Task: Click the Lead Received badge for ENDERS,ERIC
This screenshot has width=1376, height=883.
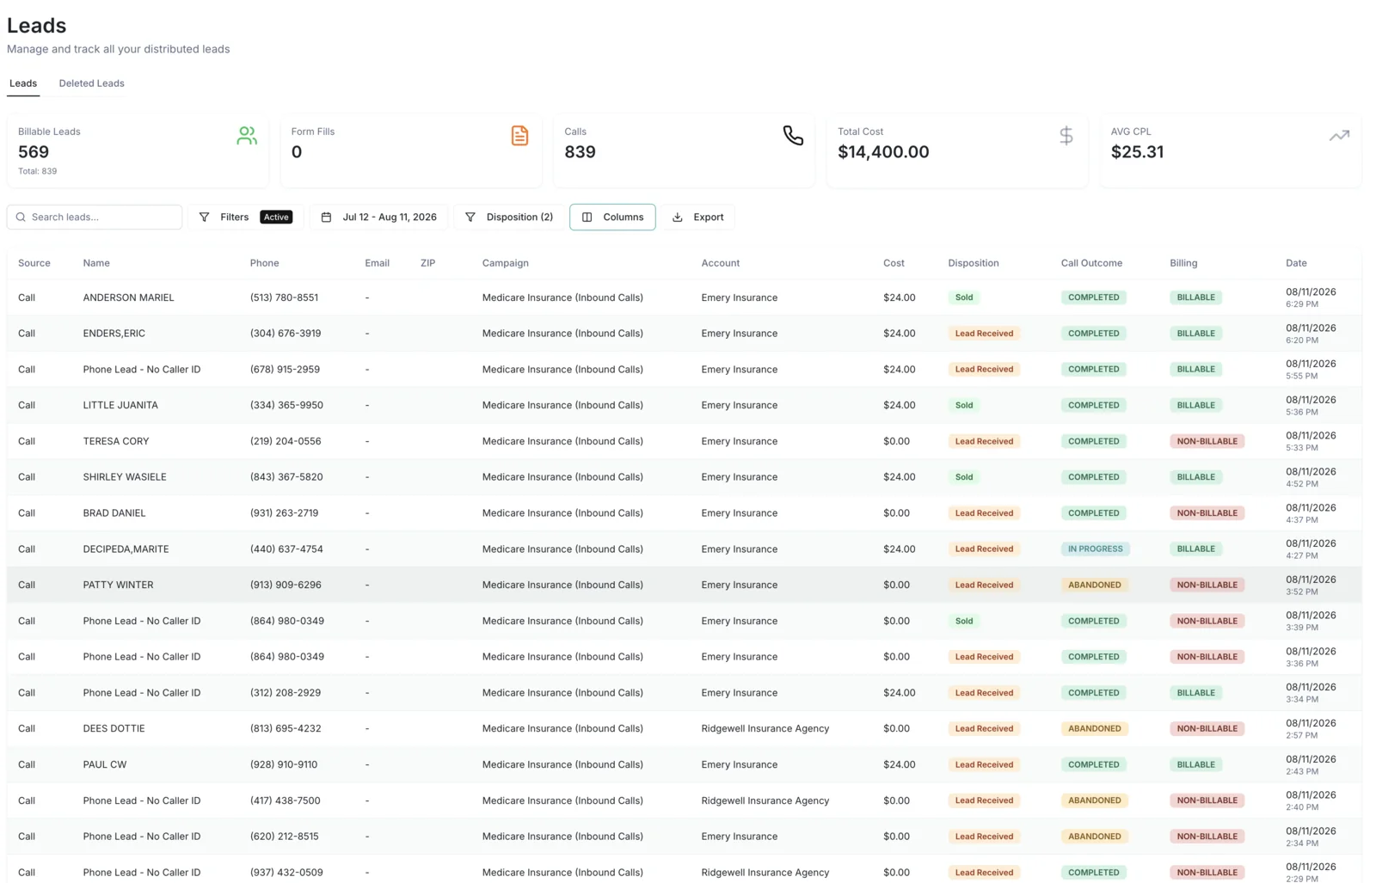Action: pos(984,334)
